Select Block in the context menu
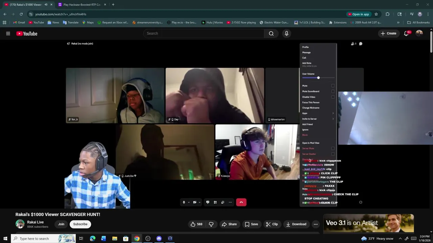The width and height of the screenshot is (433, 243). coord(305,135)
